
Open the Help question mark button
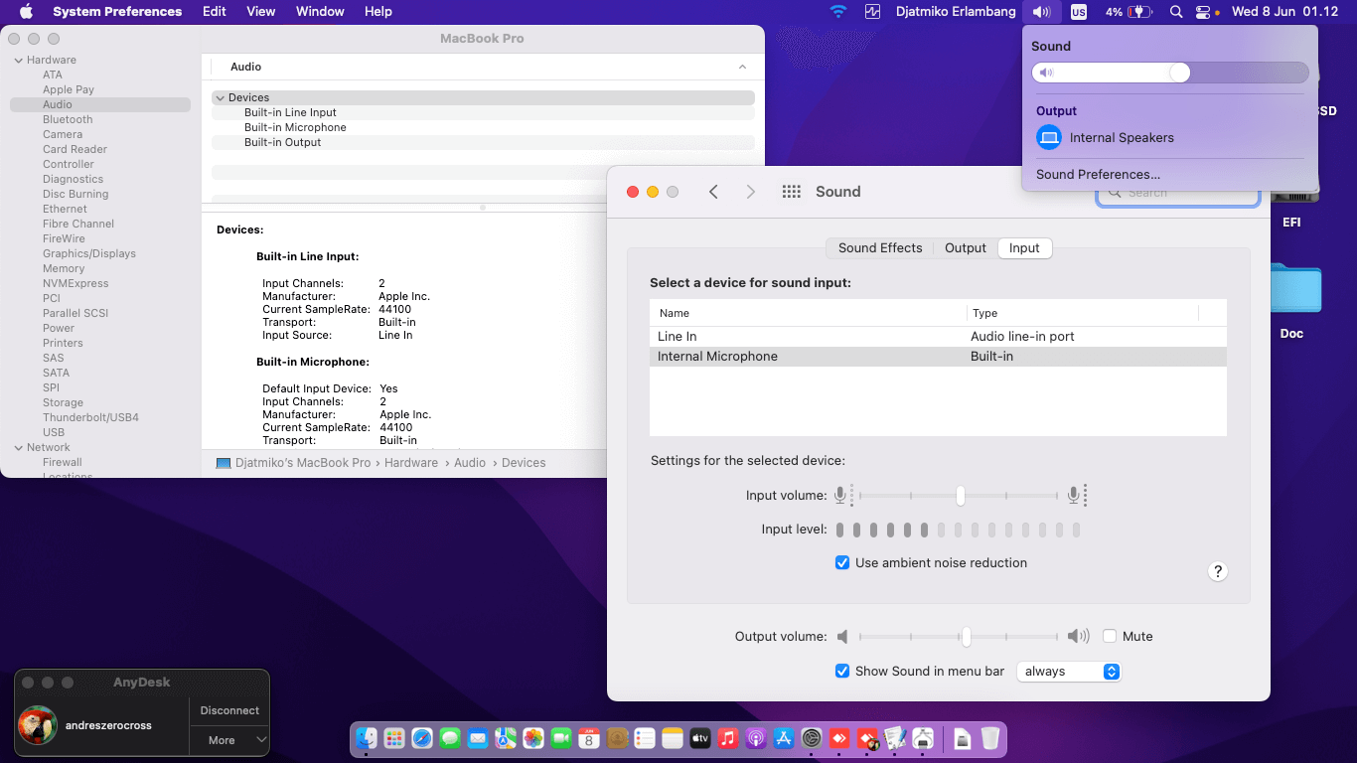point(1217,571)
